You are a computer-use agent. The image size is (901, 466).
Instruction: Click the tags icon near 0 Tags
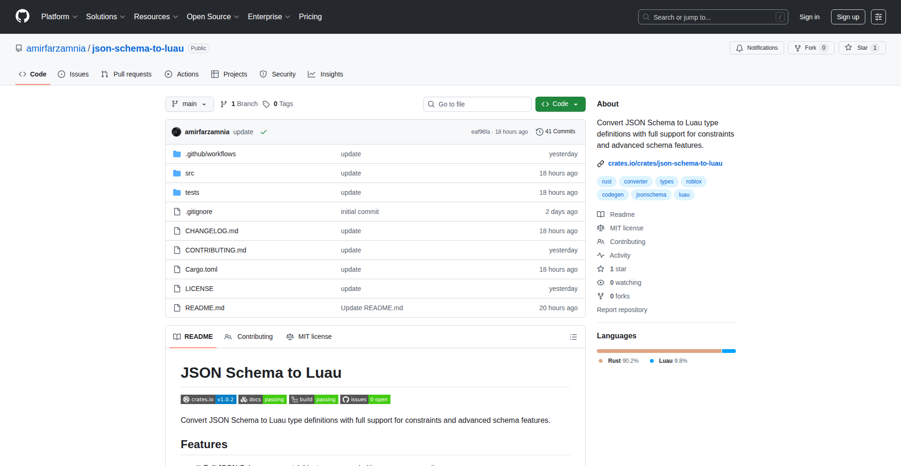tap(266, 104)
